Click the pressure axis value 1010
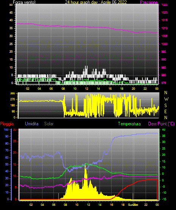This screenshot has width=176, height=210. coord(164,28)
